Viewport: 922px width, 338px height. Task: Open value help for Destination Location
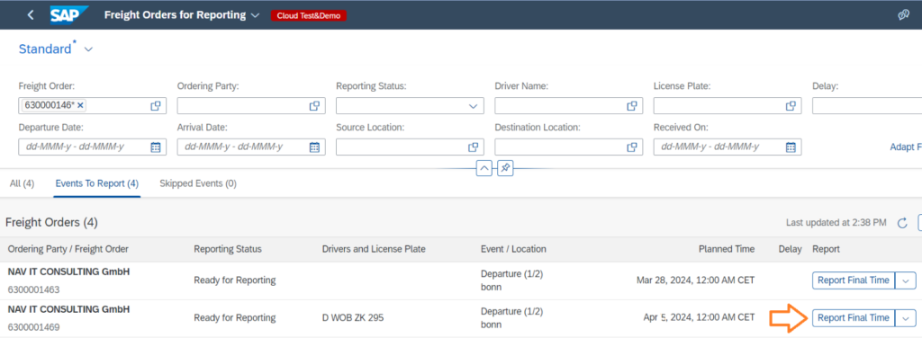[632, 147]
